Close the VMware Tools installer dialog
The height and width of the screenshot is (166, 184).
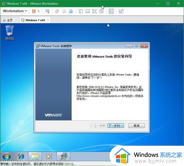click(x=144, y=46)
